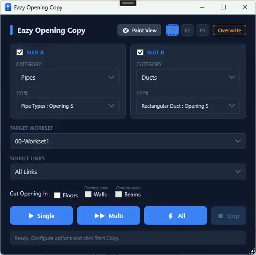Switch to preset P2
The image size is (256, 255).
(188, 30)
